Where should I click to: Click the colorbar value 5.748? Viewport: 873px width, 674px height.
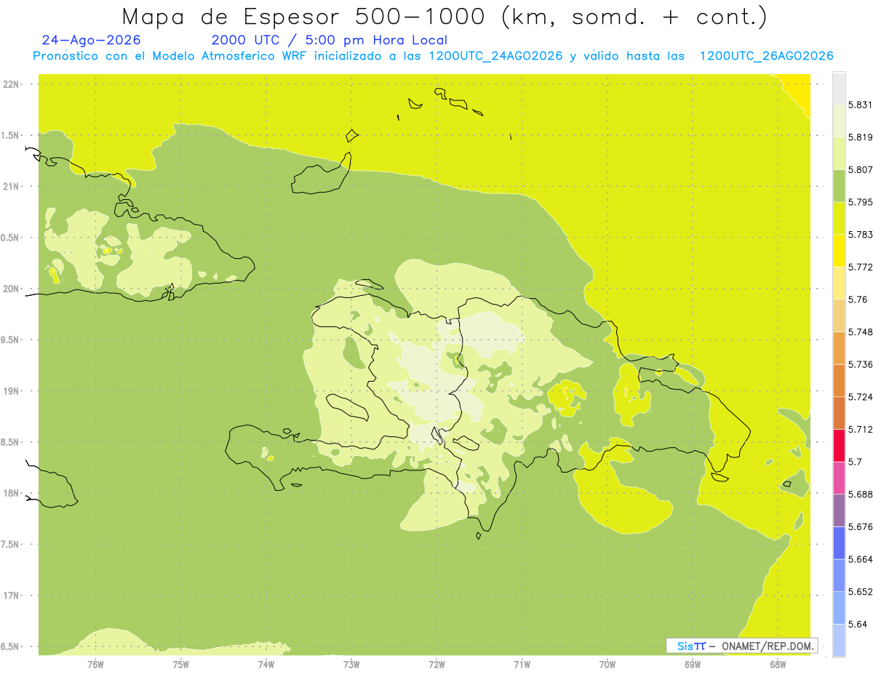coord(861,332)
